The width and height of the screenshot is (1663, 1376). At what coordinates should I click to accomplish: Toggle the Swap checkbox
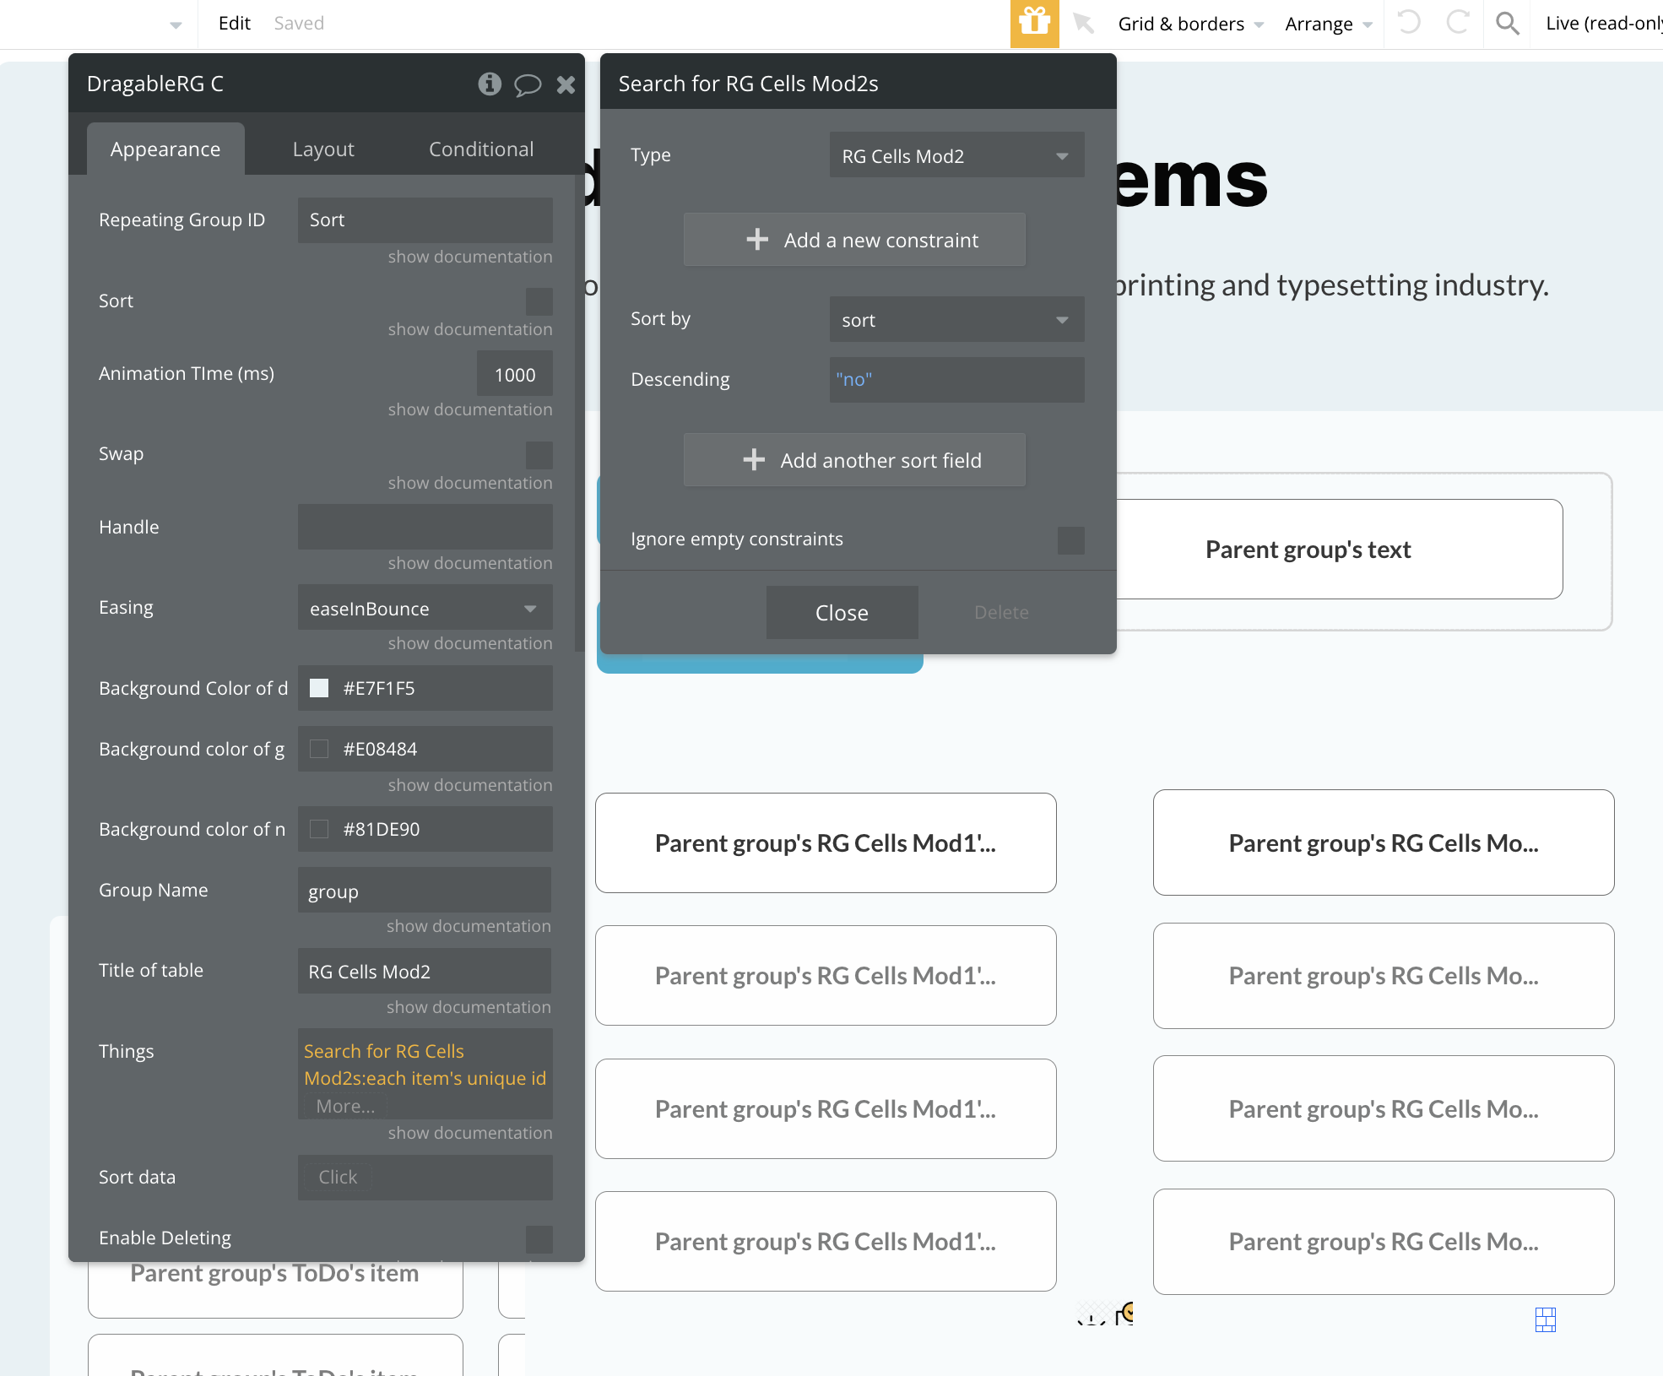(x=539, y=455)
